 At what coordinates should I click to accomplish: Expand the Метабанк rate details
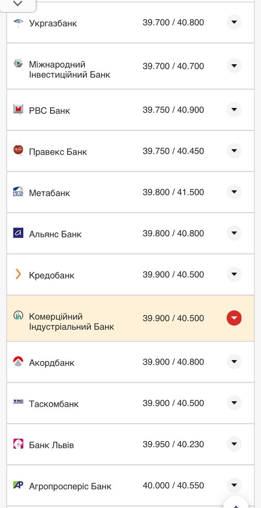point(234,192)
